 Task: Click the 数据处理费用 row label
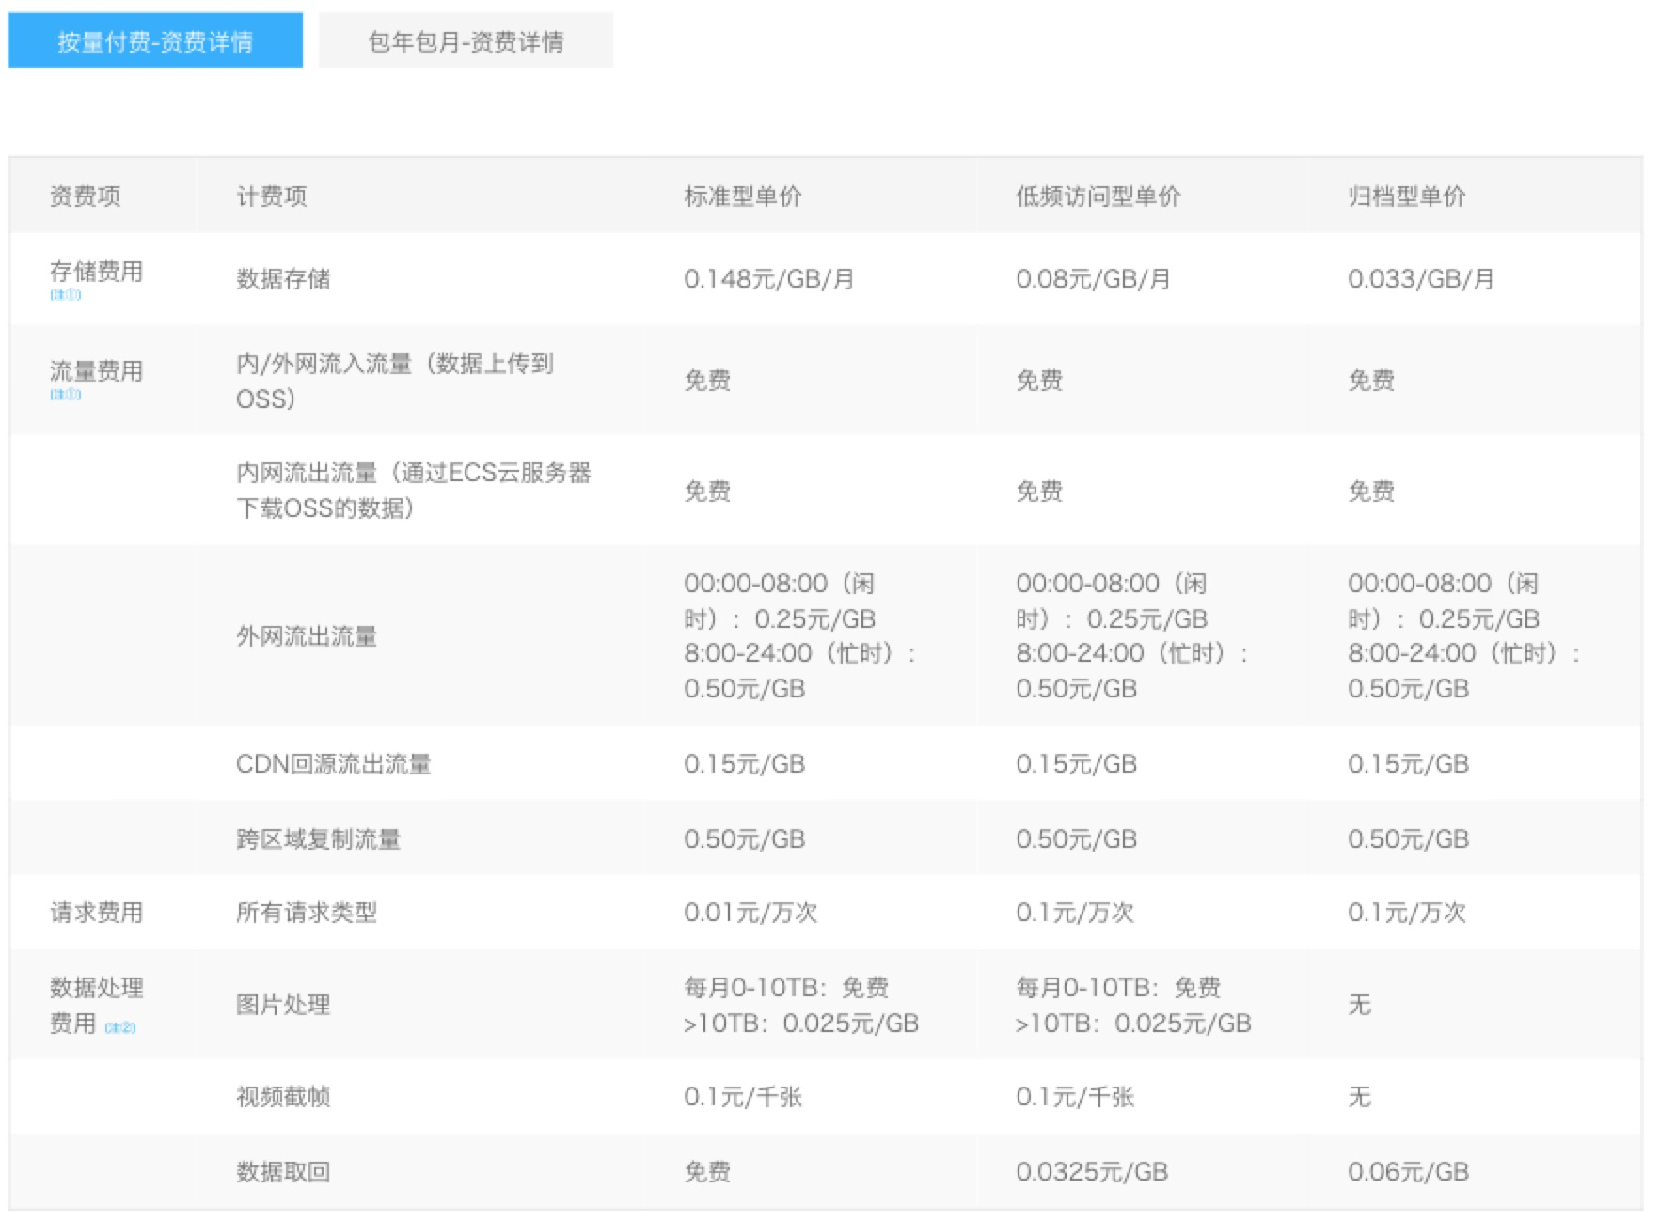point(97,1006)
